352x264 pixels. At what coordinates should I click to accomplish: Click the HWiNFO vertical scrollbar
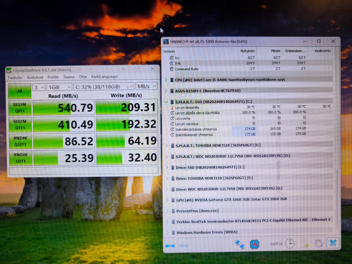tap(337, 199)
